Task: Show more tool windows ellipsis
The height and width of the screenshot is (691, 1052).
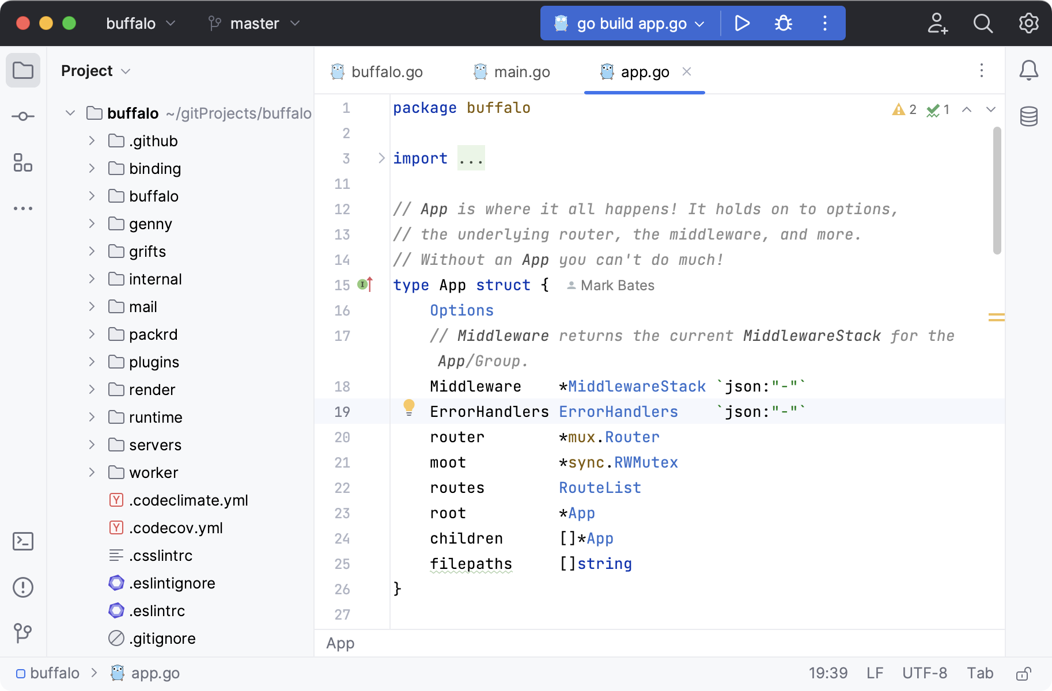Action: (x=23, y=208)
